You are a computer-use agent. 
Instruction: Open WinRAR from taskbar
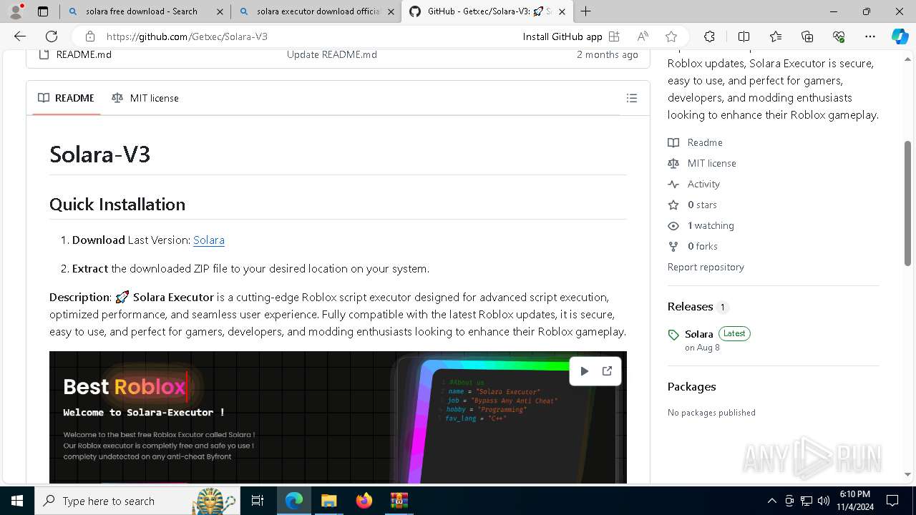pyautogui.click(x=399, y=501)
